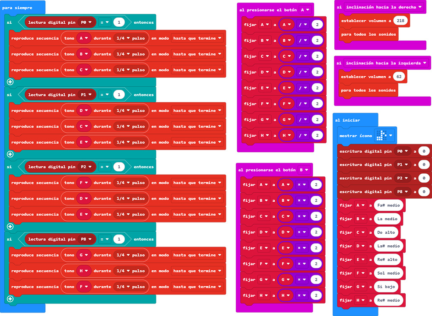Select the Fa# medio note field
Image resolution: width=432 pixels, height=316 pixels.
click(388, 205)
